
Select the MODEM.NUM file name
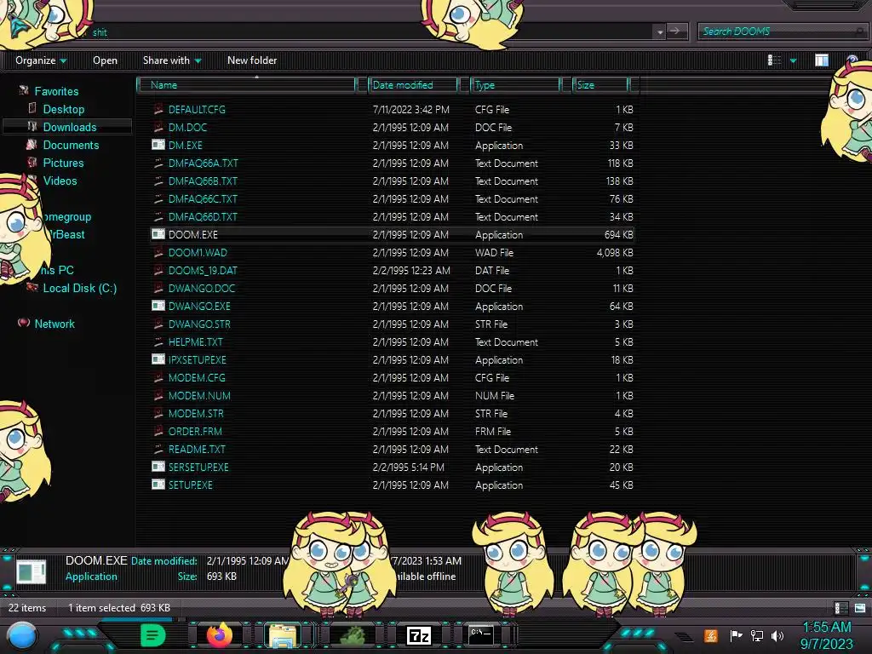coord(199,395)
